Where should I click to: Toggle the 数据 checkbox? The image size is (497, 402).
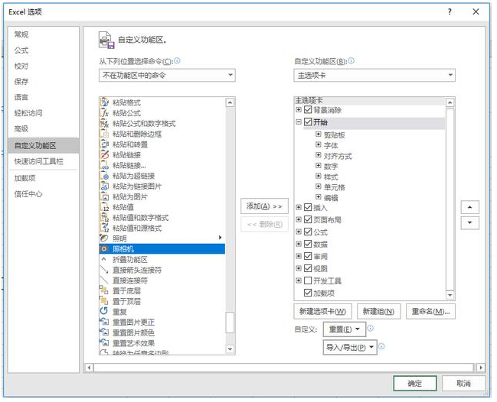tap(308, 244)
